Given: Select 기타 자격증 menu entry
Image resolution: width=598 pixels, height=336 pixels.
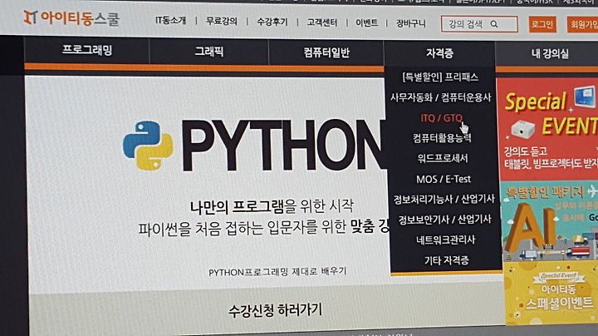Looking at the screenshot, I should [x=446, y=260].
